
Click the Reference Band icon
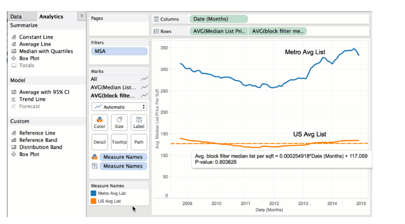14,140
